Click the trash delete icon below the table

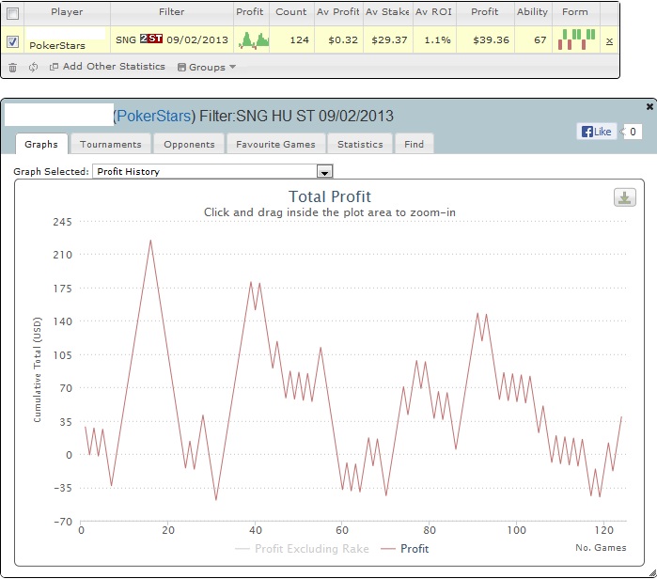coord(12,68)
